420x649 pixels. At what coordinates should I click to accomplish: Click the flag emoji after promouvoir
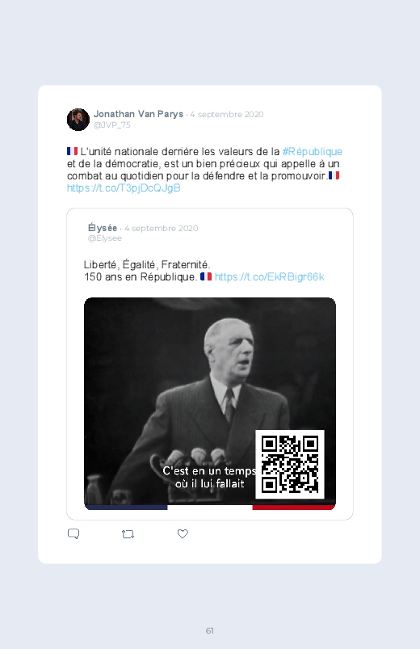[x=334, y=175]
